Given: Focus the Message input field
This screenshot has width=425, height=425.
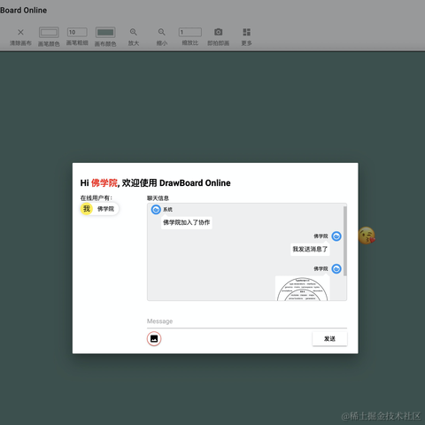Looking at the screenshot, I should pos(247,321).
